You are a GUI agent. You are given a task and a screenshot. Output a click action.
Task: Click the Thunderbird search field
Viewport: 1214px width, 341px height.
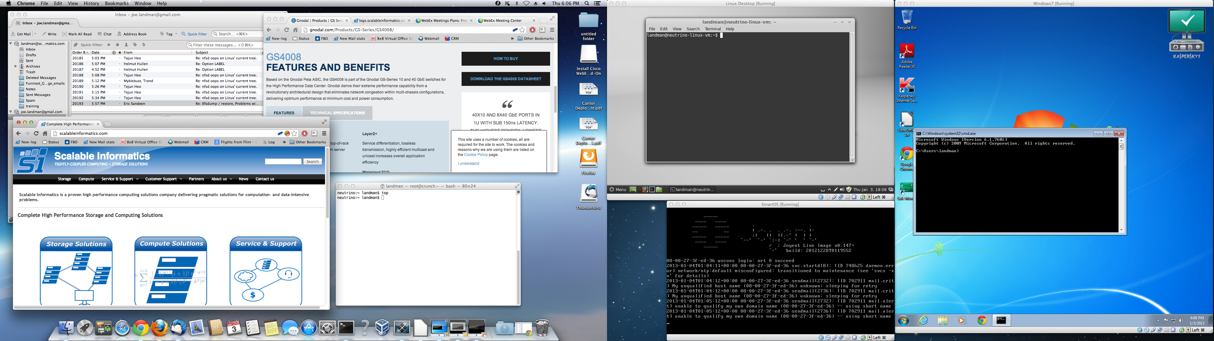pos(237,34)
